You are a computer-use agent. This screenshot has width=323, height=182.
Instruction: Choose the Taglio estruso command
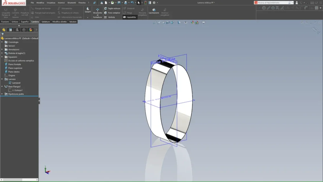[x=112, y=9]
